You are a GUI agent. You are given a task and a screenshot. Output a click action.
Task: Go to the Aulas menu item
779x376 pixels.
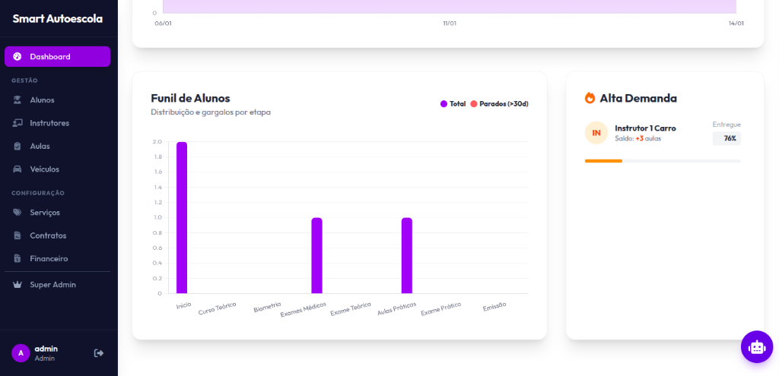tap(40, 146)
